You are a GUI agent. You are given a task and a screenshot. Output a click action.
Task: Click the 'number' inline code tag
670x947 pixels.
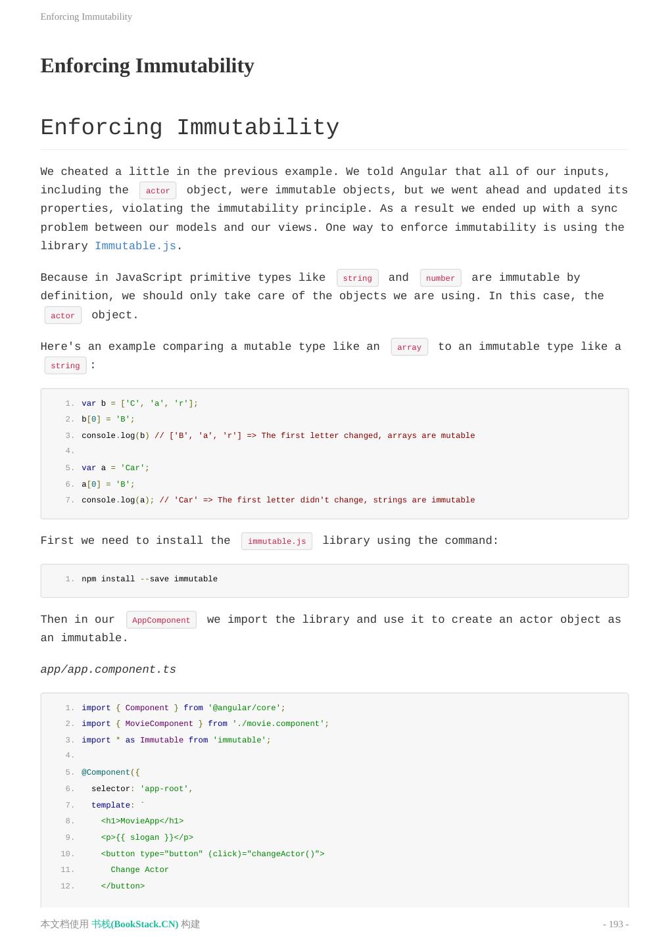coord(440,278)
